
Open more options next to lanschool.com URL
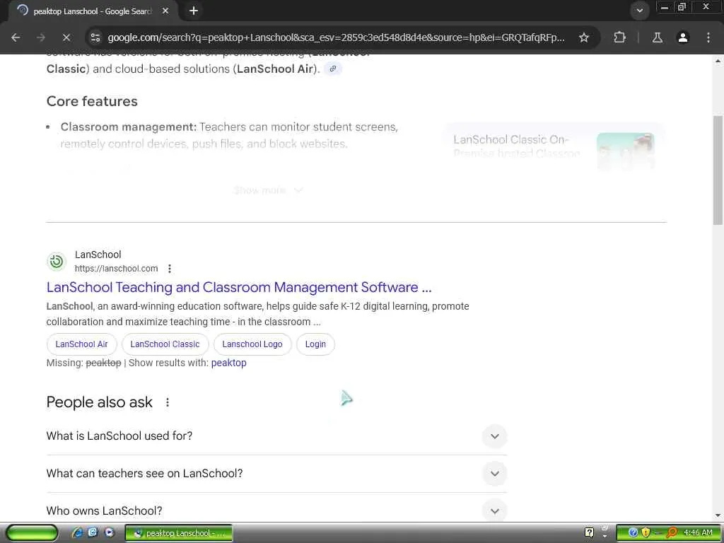170,268
